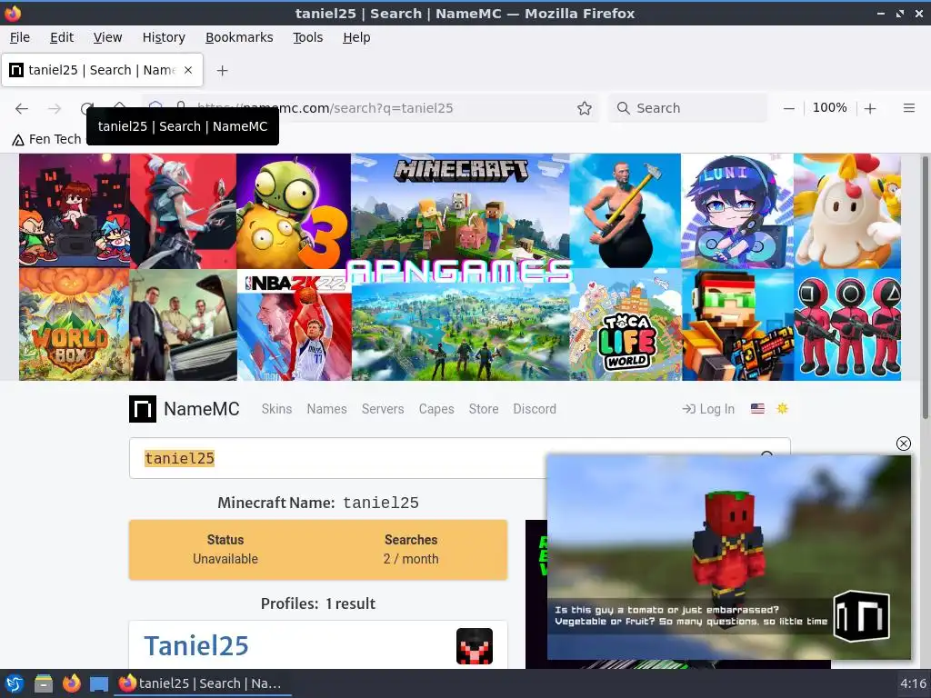Zoom out with the minus icon

coord(788,108)
